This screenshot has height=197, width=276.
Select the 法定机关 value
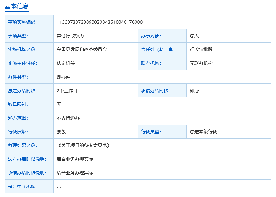pyautogui.click(x=66, y=63)
